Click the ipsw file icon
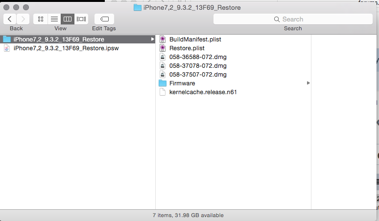The width and height of the screenshot is (379, 221). [7, 48]
